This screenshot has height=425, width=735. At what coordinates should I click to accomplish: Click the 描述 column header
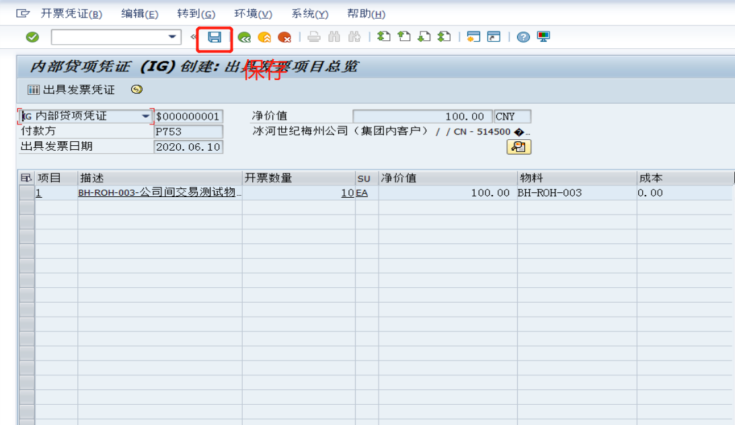(160, 178)
